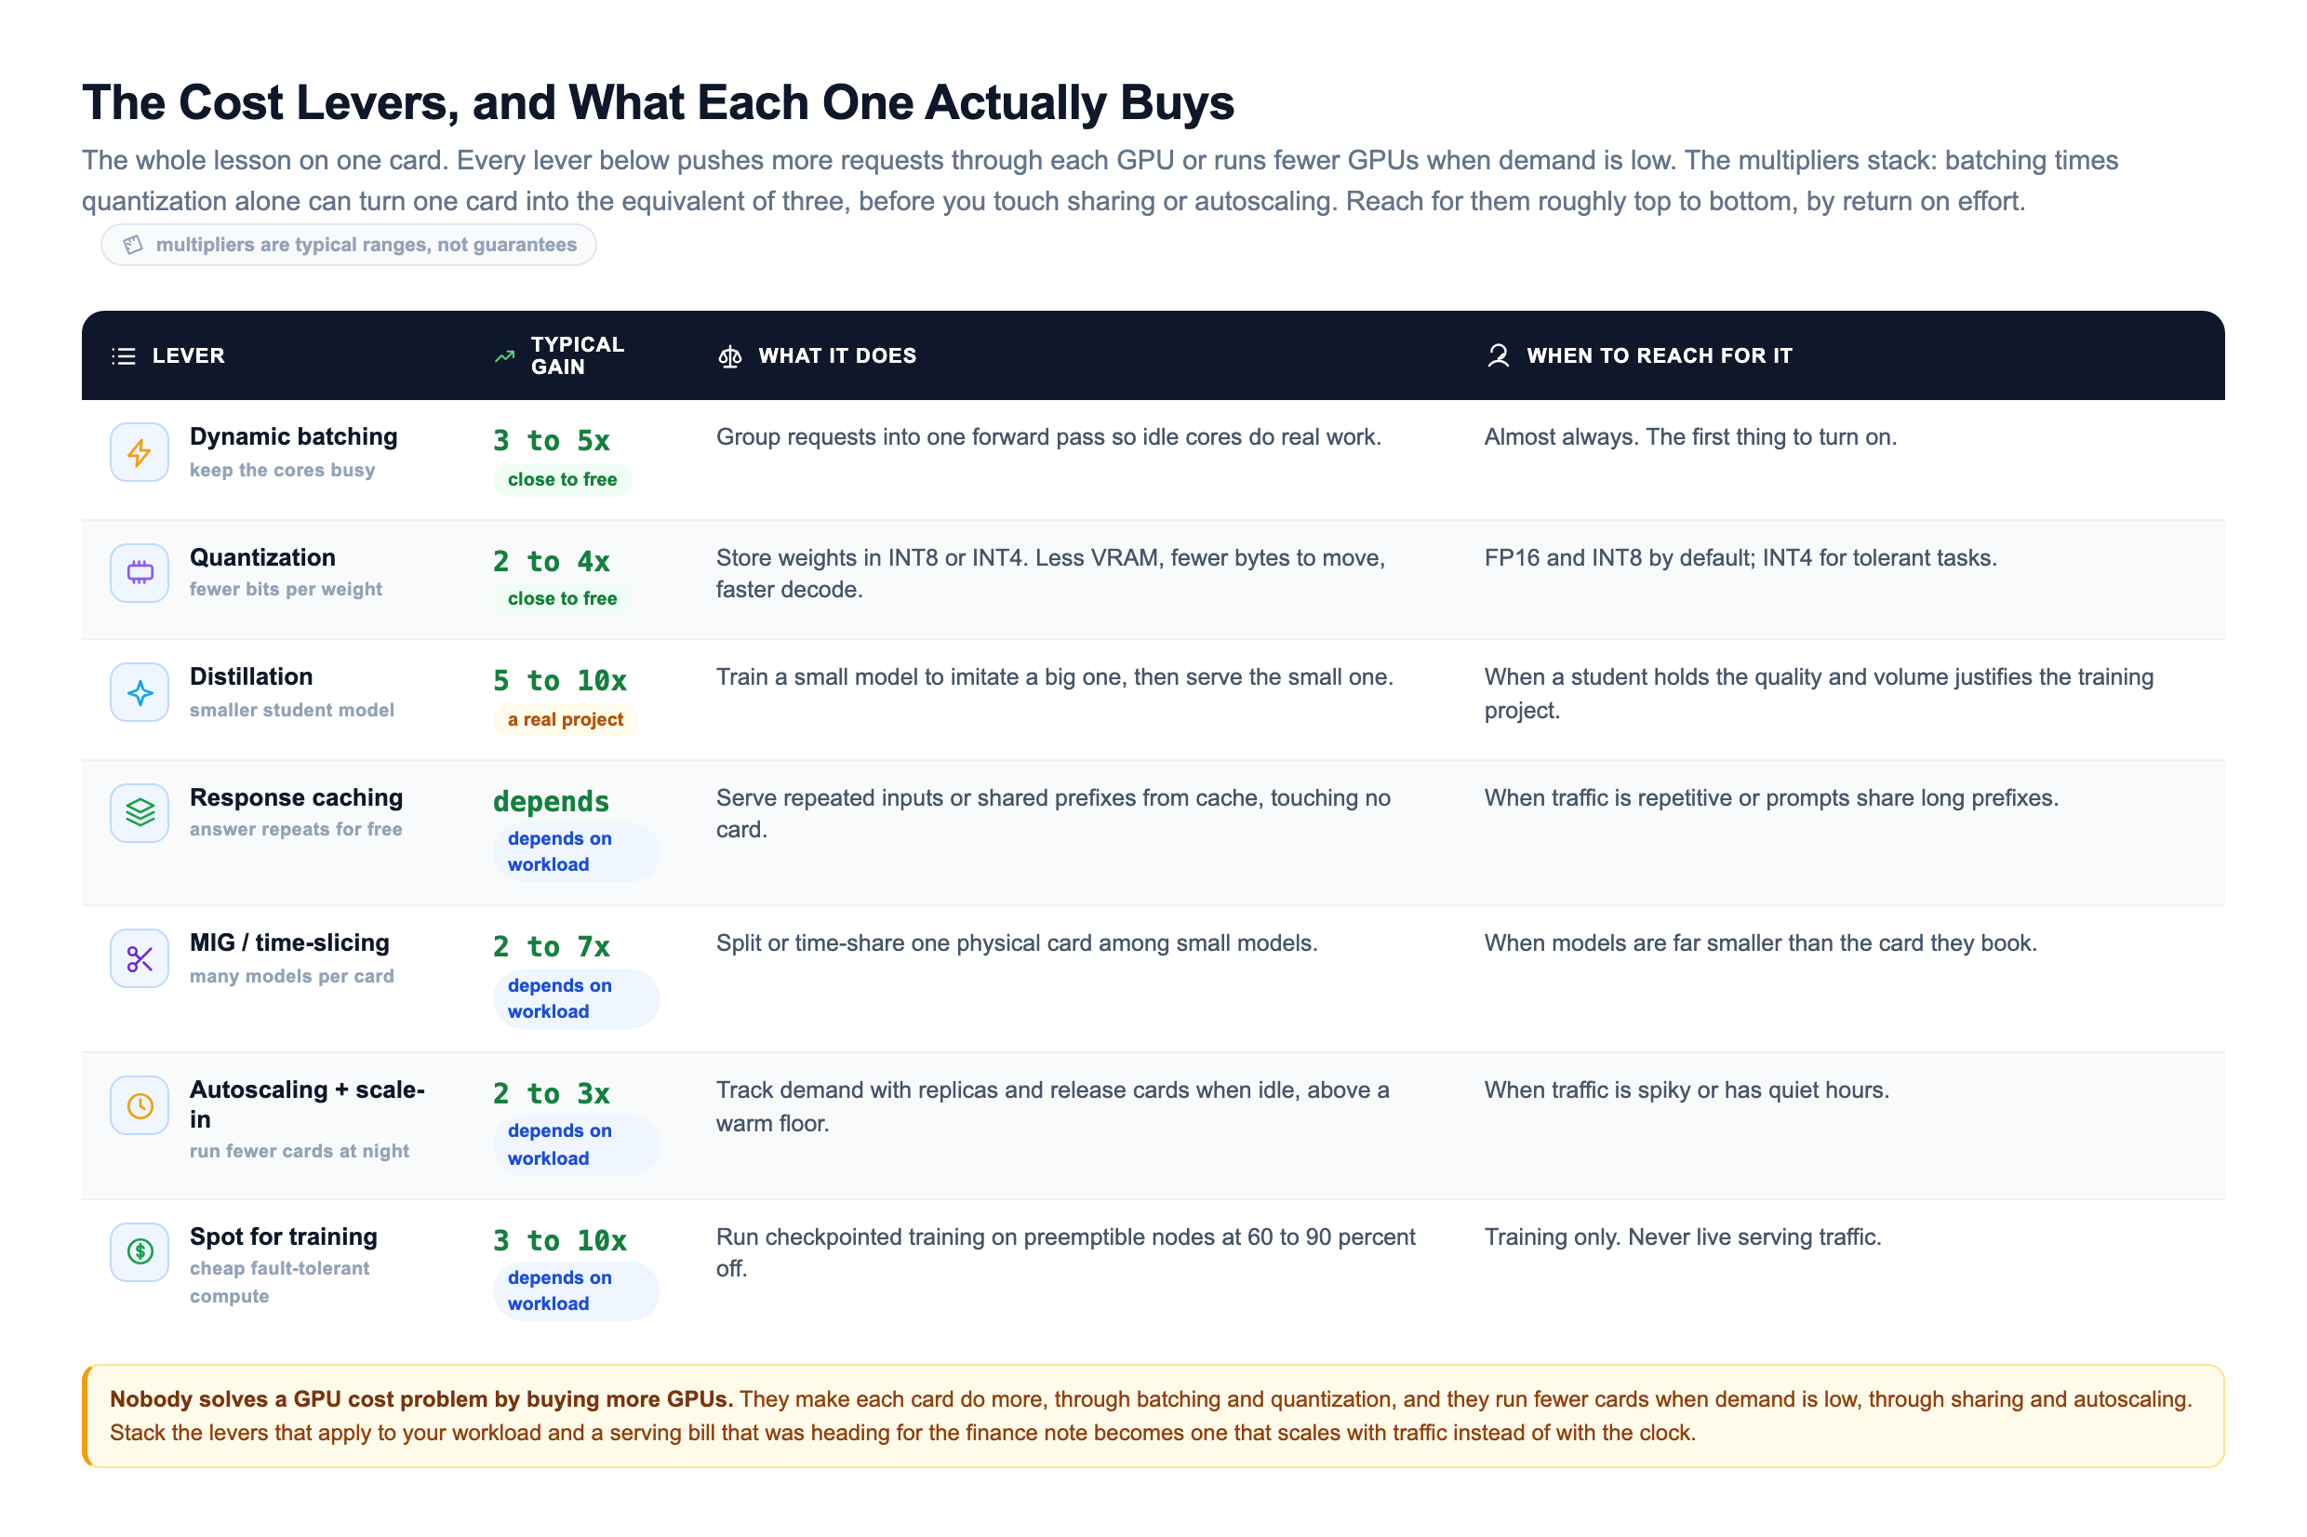The height and width of the screenshot is (1537, 2307).
Task: Select the WHEN TO REACH FOR IT header
Action: click(x=1659, y=355)
